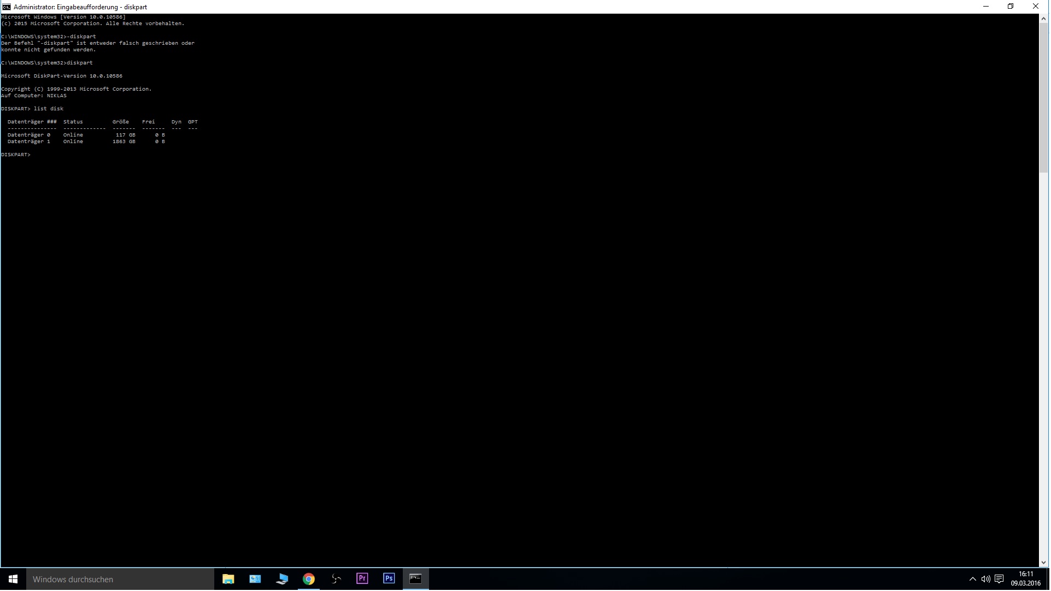
Task: Click the diskpart window title bar text
Action: coord(80,7)
